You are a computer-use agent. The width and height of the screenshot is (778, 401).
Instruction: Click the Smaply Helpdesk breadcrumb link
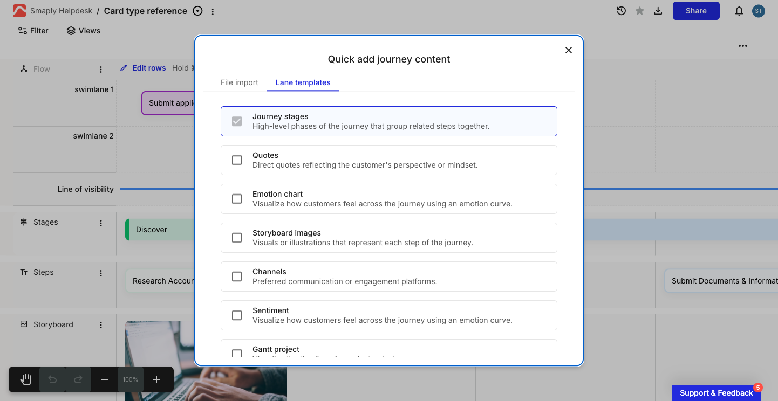tap(61, 11)
